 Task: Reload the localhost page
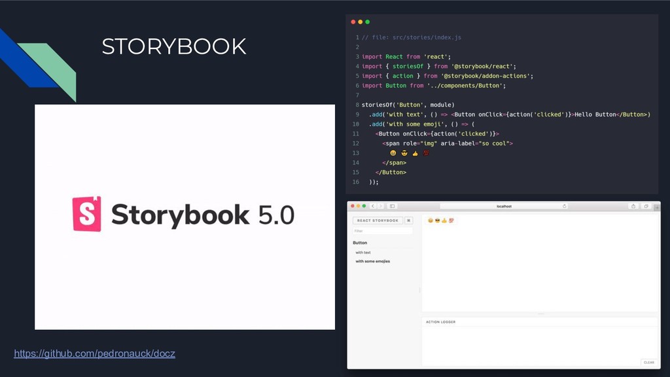pos(565,206)
